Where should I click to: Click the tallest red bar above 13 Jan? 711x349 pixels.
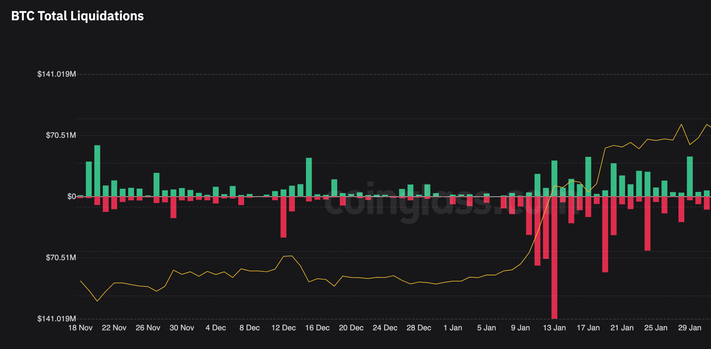coord(554,258)
